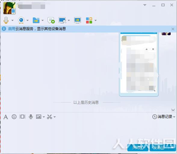Click the sender avatar beside the message
The image size is (177, 154).
coord(166,34)
